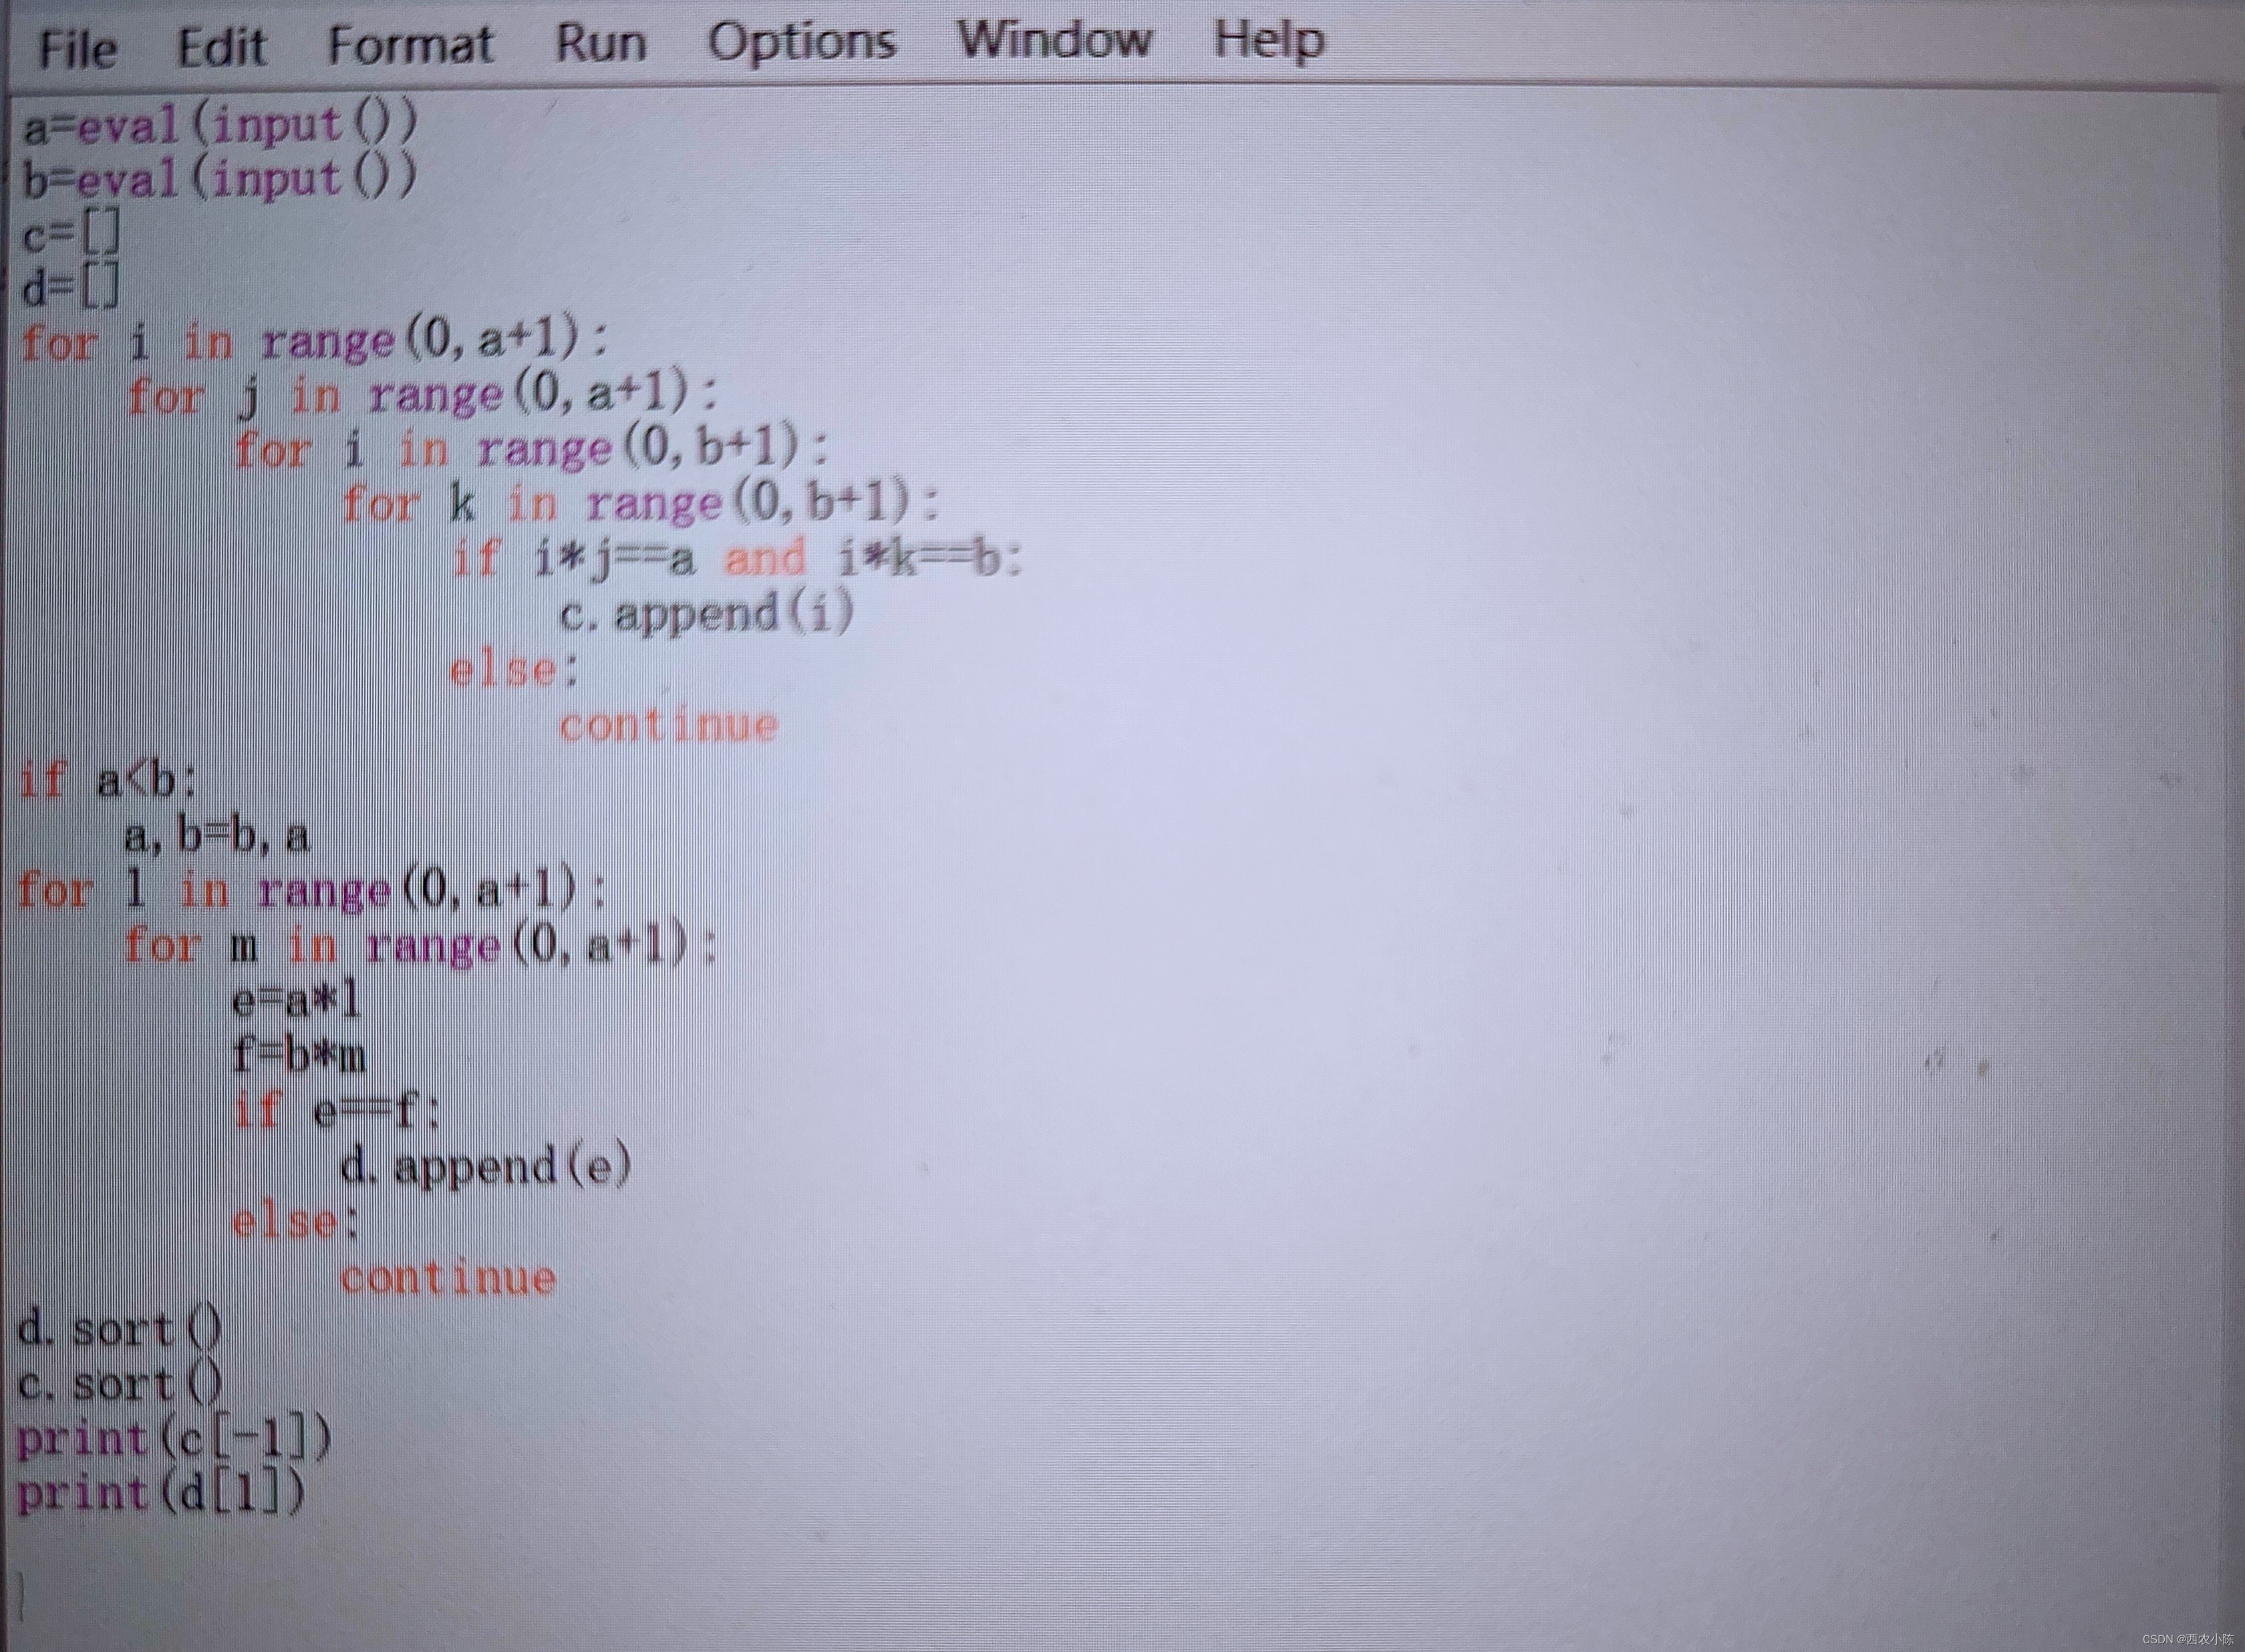Click the line a=eval(input())
This screenshot has width=2245, height=1652.
pos(220,126)
